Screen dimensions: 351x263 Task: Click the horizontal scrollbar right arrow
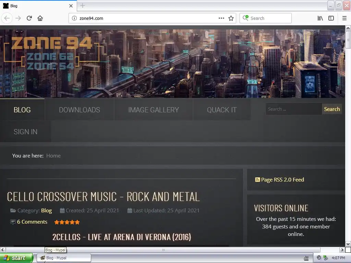click(342, 250)
